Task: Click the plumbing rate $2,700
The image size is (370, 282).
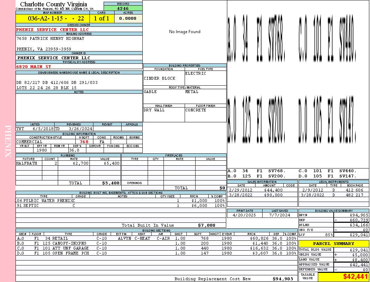Action: pos(81,163)
